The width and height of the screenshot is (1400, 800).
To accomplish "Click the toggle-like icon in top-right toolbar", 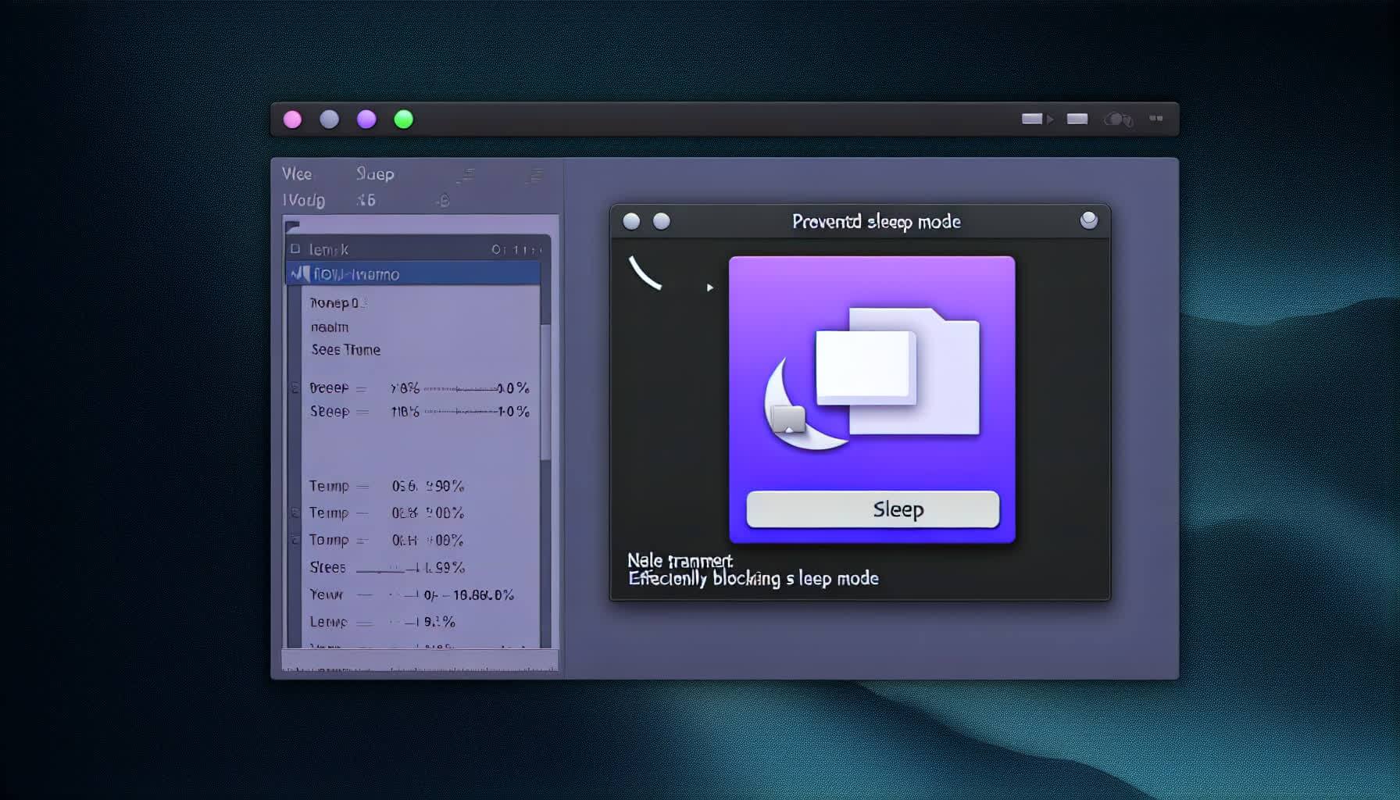I will tap(1118, 120).
